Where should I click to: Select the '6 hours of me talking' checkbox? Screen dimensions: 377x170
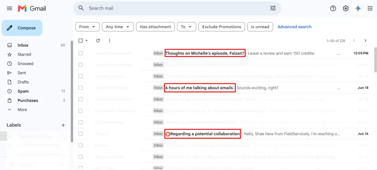pos(81,88)
